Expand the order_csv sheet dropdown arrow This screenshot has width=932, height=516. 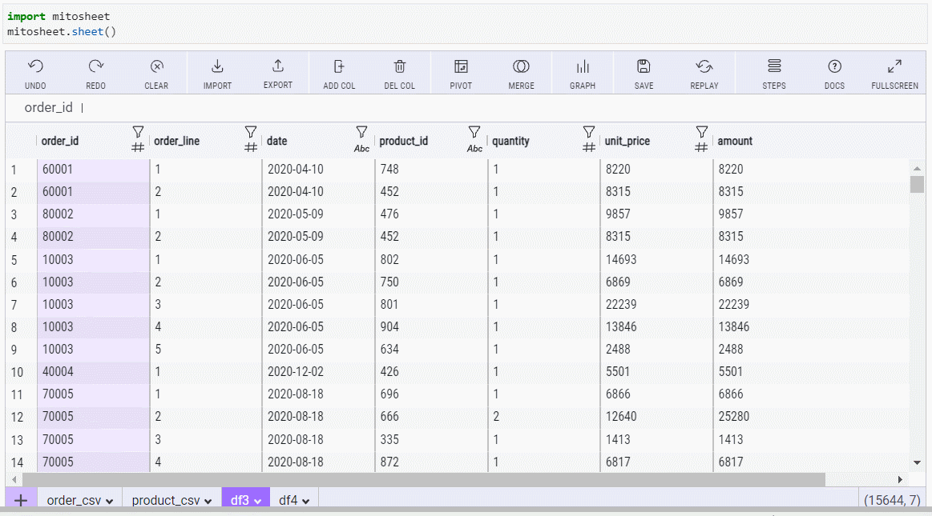(x=109, y=502)
